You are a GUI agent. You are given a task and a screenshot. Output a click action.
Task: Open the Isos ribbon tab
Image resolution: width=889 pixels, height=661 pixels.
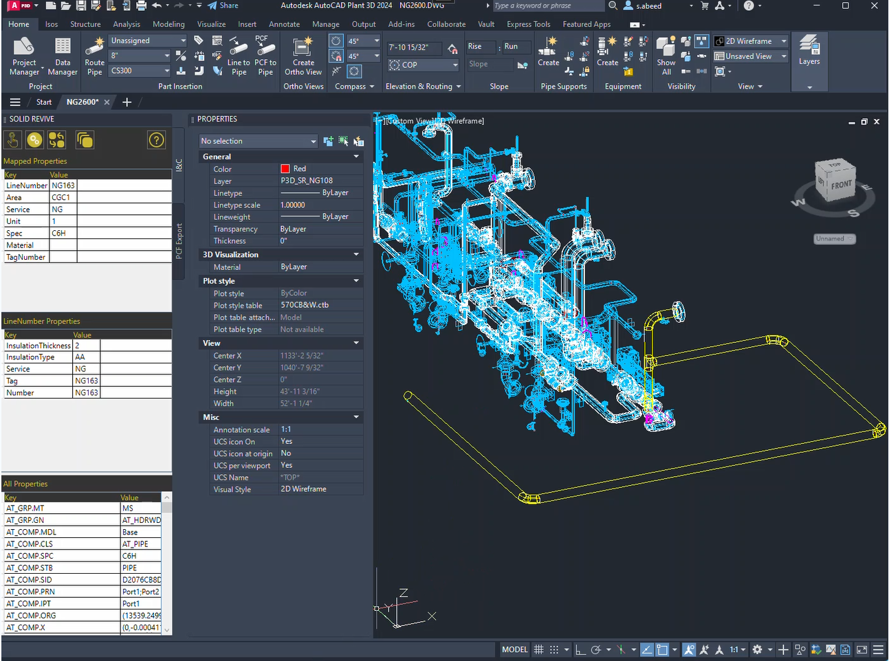(52, 24)
